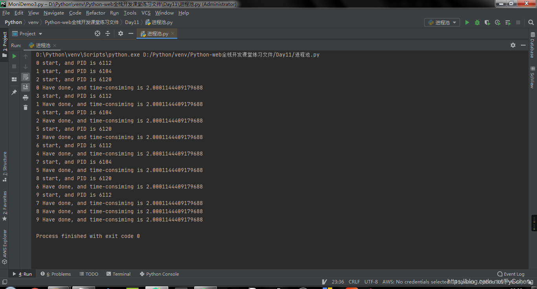The image size is (537, 289).
Task: Toggle the 1: Project tool window tab
Action: [5, 44]
